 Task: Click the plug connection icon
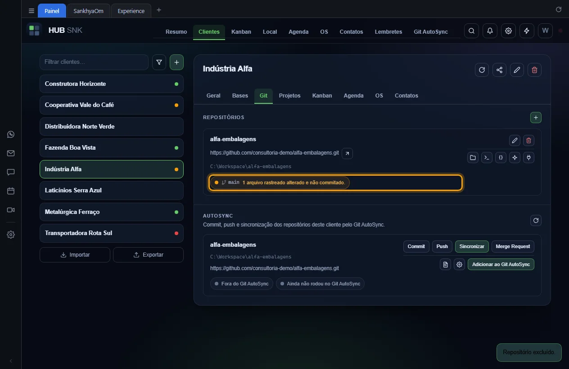(x=528, y=158)
